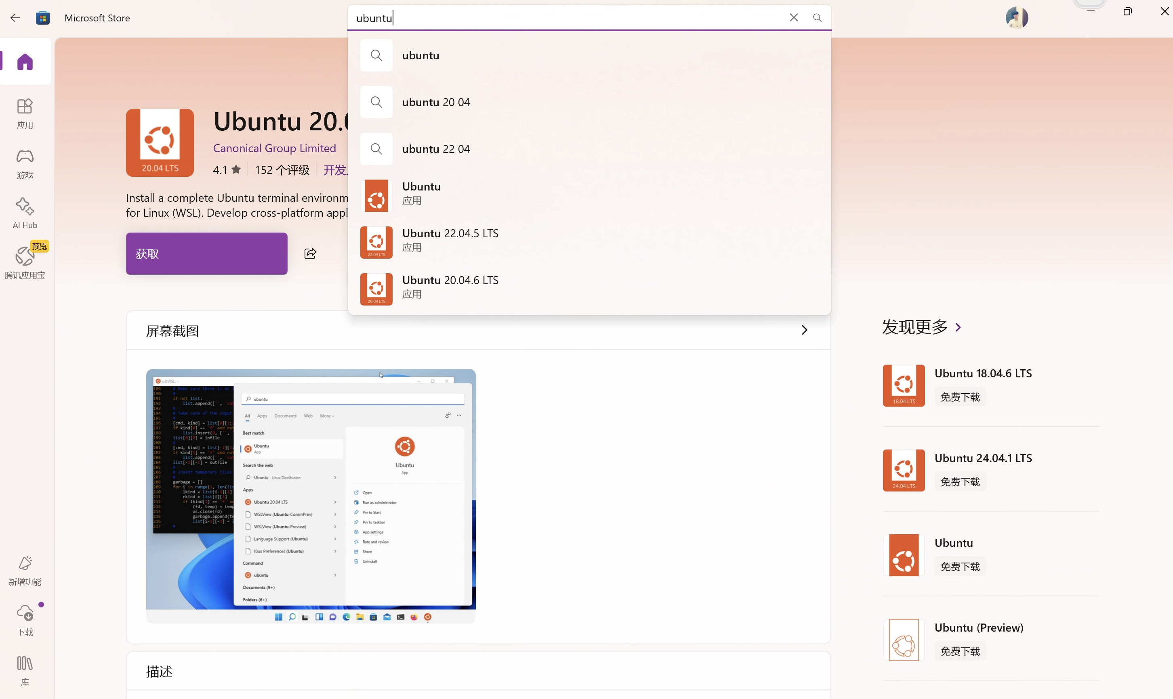Open the Ubuntu screenshot thumbnail

point(311,496)
